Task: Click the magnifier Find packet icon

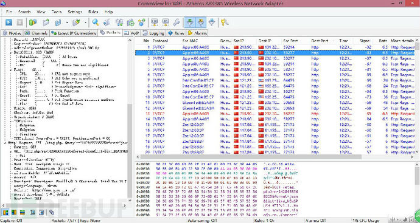Action: pyautogui.click(x=96, y=22)
